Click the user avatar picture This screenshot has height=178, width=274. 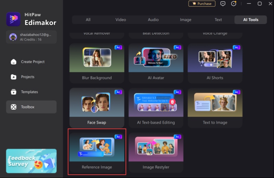pyautogui.click(x=13, y=37)
